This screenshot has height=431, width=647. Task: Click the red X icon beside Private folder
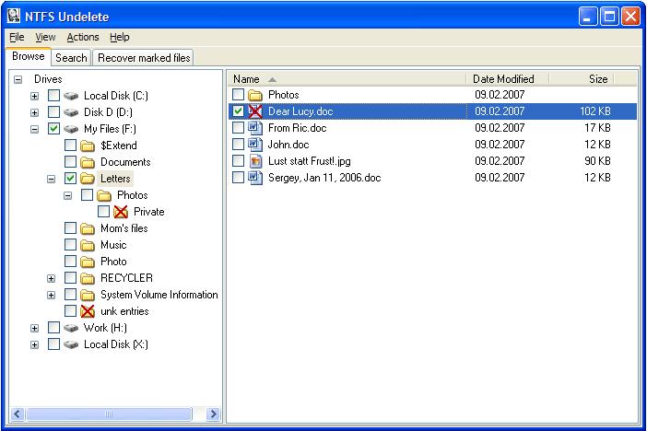tap(121, 212)
